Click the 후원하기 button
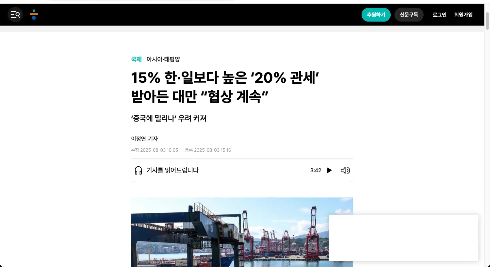490x267 pixels. click(376, 15)
